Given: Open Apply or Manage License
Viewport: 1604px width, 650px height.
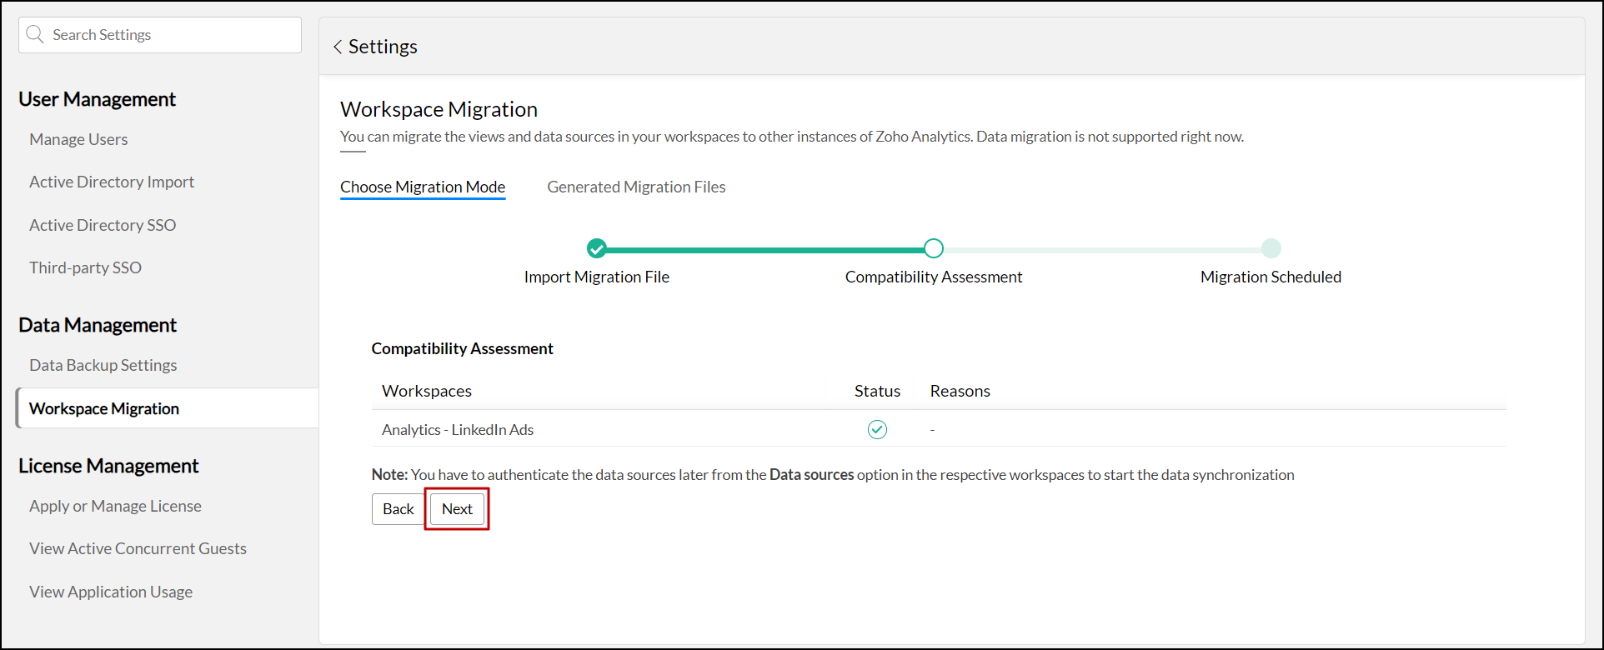Looking at the screenshot, I should [x=115, y=506].
